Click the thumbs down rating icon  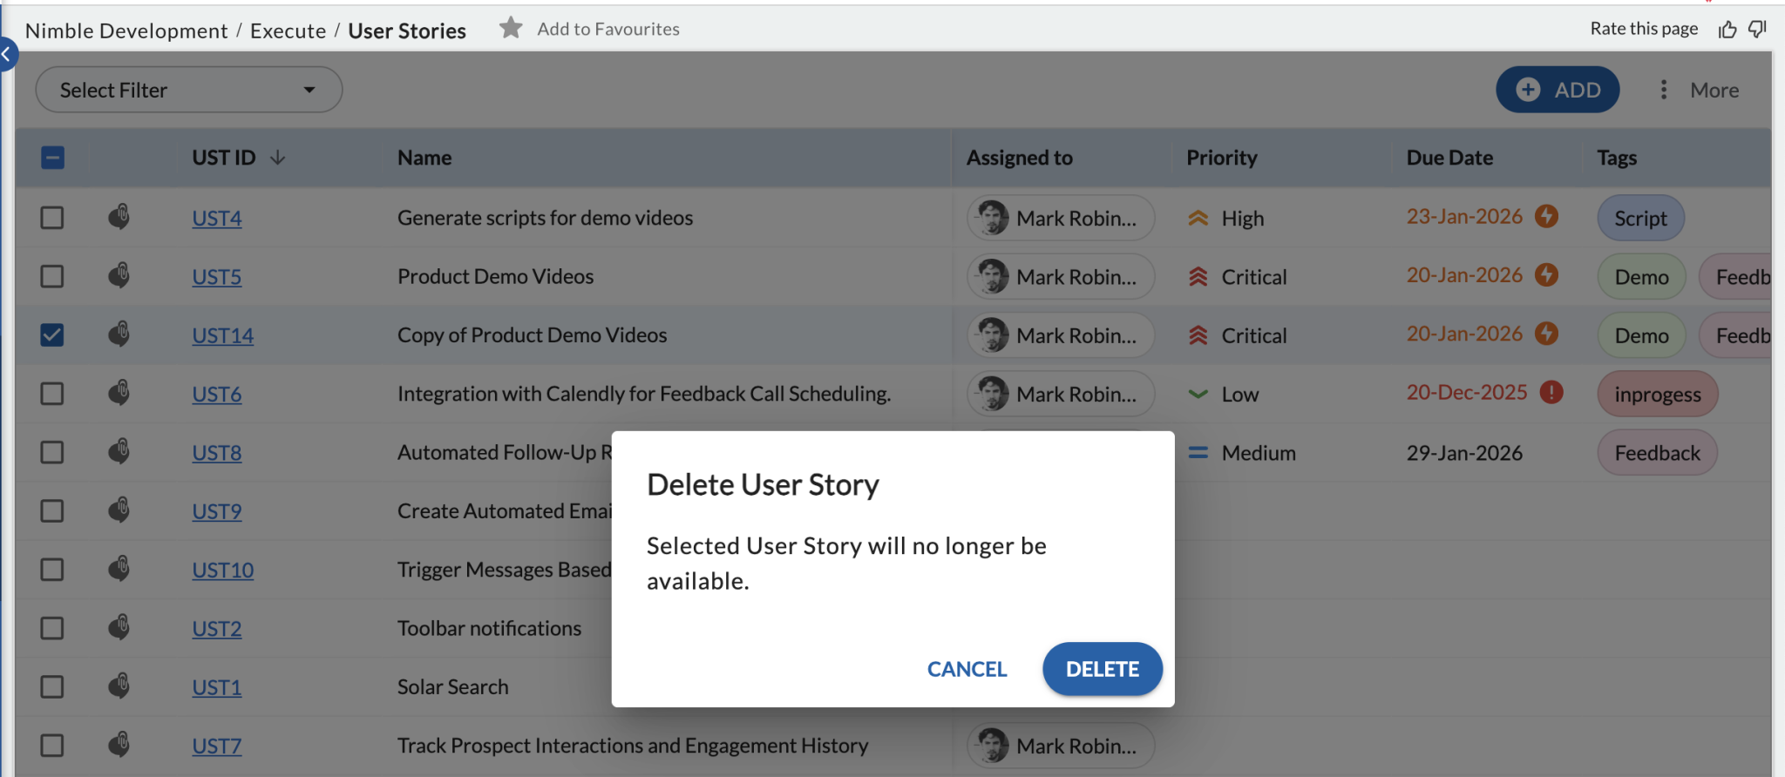pos(1758,30)
